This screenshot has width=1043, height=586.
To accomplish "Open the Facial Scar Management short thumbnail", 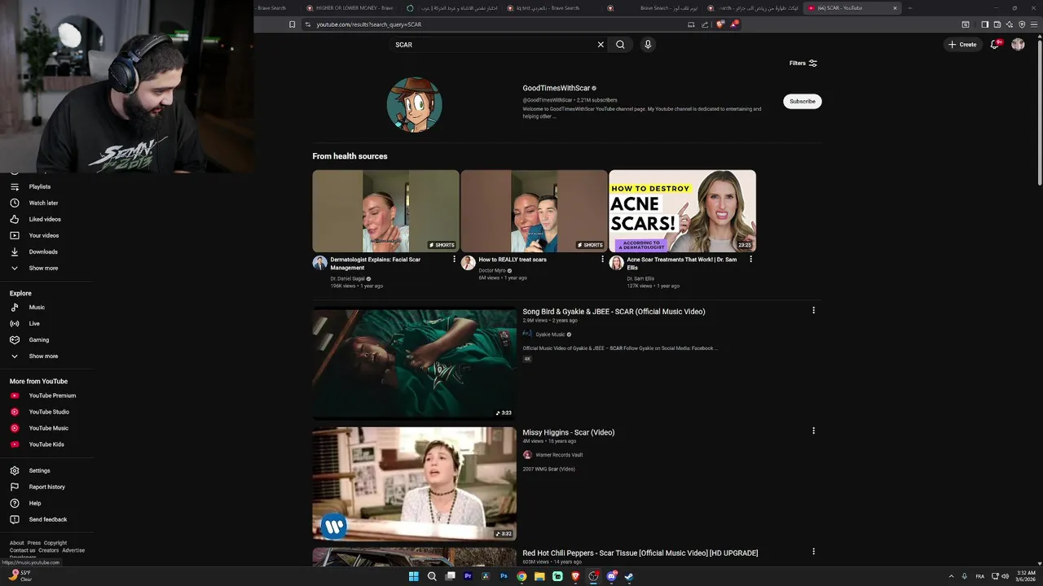I will [385, 211].
